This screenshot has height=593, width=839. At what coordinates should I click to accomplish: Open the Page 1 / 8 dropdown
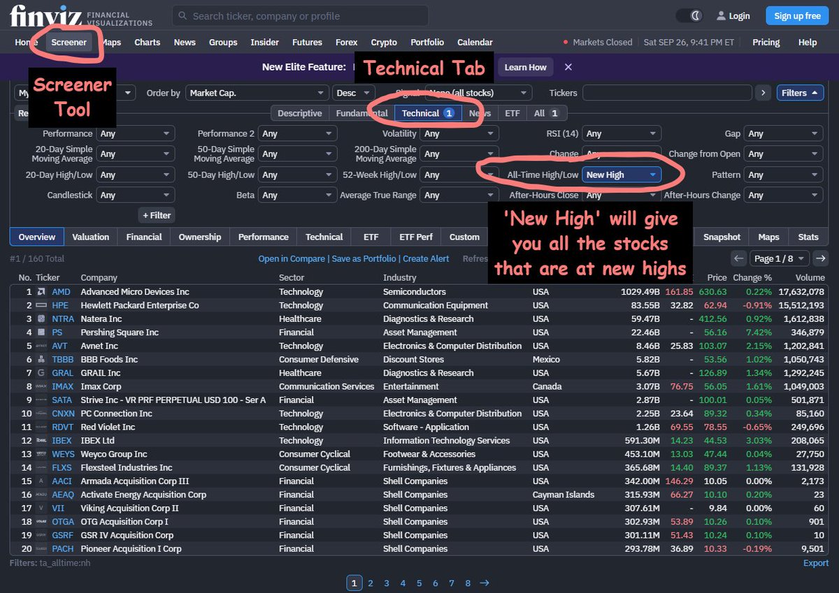780,258
